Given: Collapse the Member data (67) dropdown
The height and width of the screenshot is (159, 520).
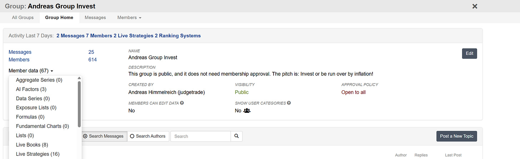Looking at the screenshot, I should [x=31, y=71].
